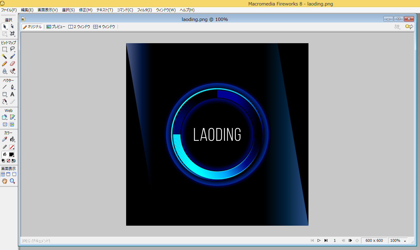Image resolution: width=420 pixels, height=250 pixels.
Task: Play the frame animation
Action: pos(319,241)
